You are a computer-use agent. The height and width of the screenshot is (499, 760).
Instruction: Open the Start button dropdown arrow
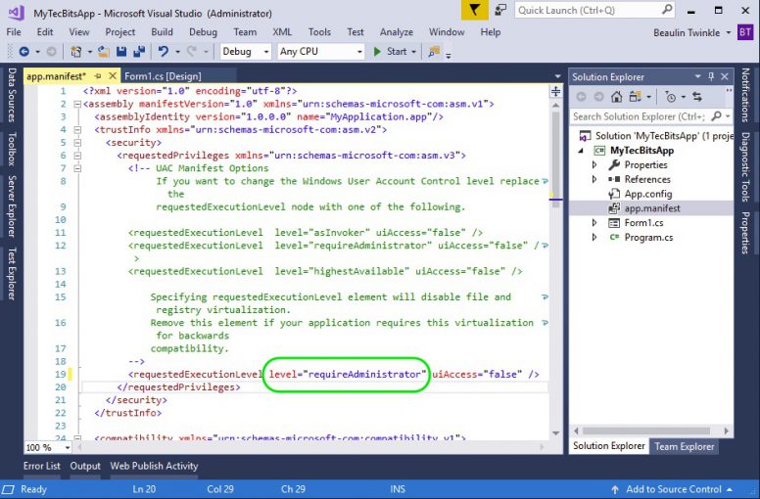tap(414, 51)
